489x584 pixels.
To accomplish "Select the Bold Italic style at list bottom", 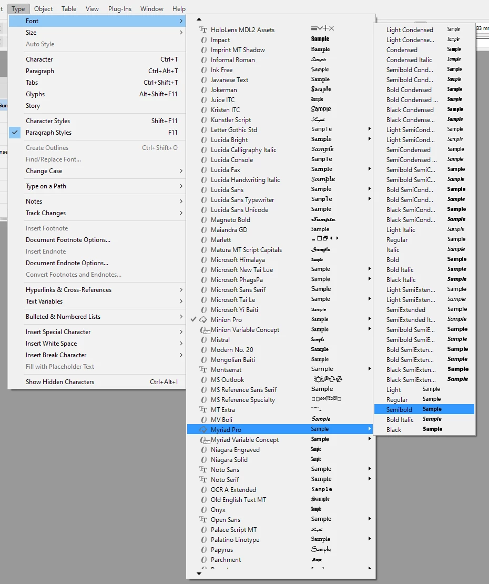I will (424, 419).
